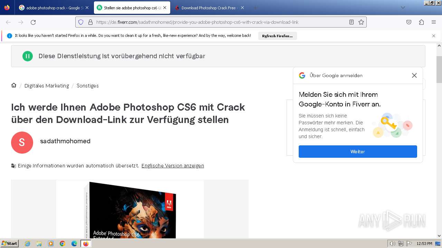Viewport: 442px width, 248px height.
Task: Click the Firefox logo pinned tab icon
Action: click(7, 8)
